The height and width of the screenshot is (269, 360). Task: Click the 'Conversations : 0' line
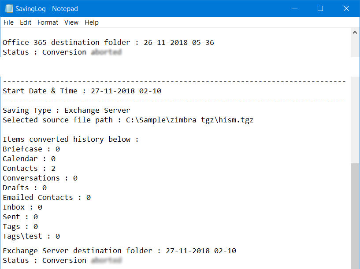[x=40, y=178]
